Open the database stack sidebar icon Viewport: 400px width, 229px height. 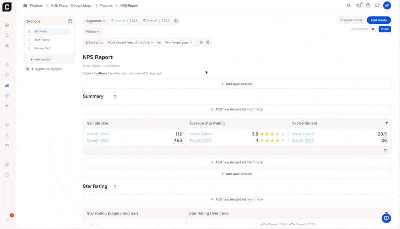tap(7, 125)
